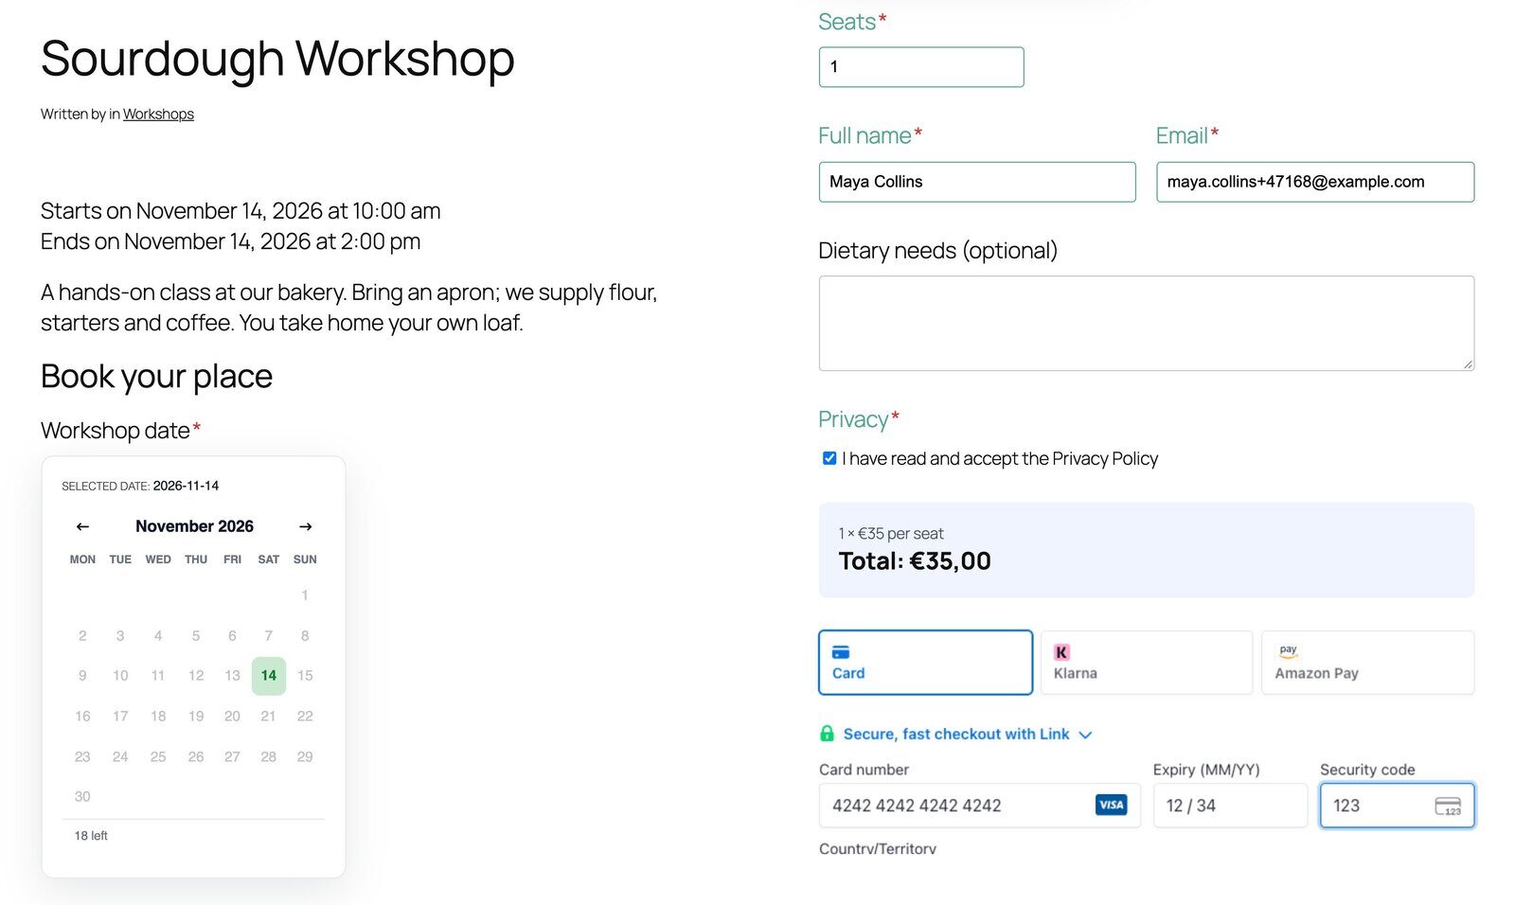Click the Visa logo in card number field
The width and height of the screenshot is (1515, 905).
(x=1111, y=805)
